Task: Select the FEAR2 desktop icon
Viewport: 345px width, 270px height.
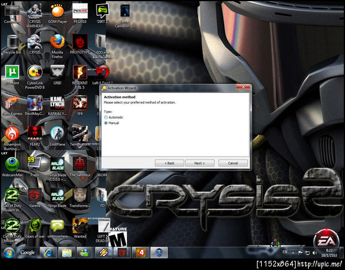Action: coord(34,136)
